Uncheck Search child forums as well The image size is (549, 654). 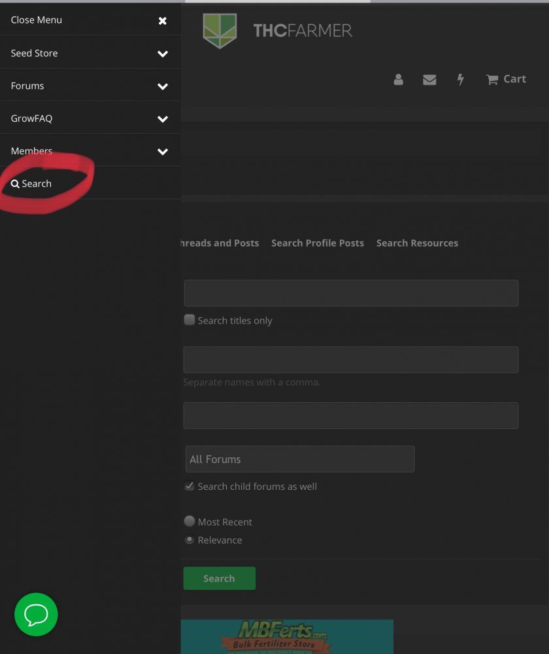coord(190,487)
